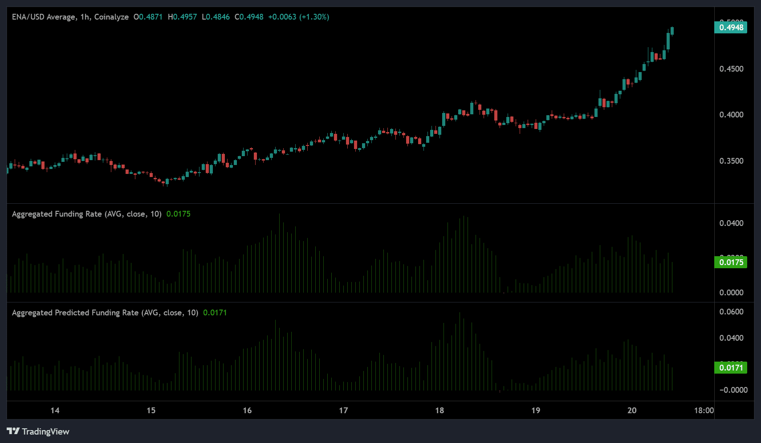Select the Aggregated Funding Rate legend title

[x=86, y=214]
